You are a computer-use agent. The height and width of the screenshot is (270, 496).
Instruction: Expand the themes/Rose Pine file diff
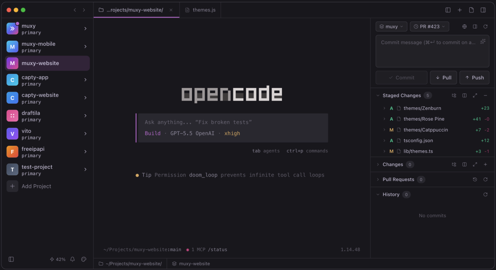384,119
